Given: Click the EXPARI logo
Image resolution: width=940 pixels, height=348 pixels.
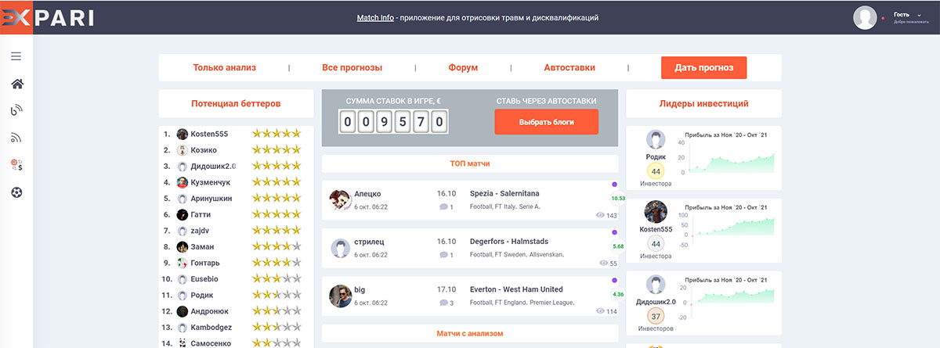Looking at the screenshot, I should click(x=47, y=17).
